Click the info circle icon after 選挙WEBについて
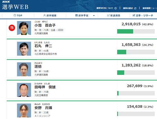This screenshot has height=119, width=157. (116, 8)
